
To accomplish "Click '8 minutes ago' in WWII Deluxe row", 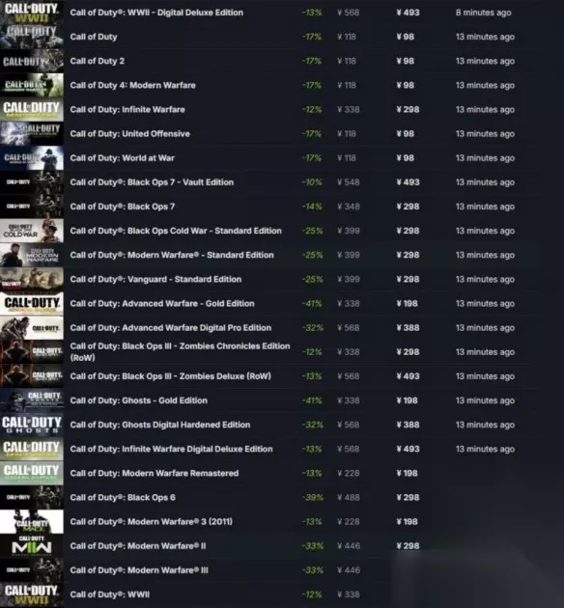I will point(483,13).
